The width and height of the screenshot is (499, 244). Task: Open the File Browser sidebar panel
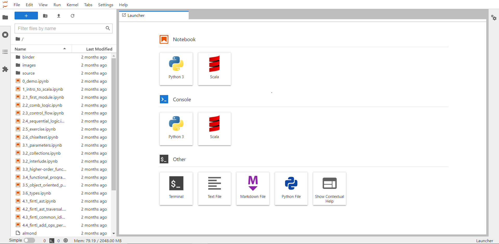coord(5,17)
